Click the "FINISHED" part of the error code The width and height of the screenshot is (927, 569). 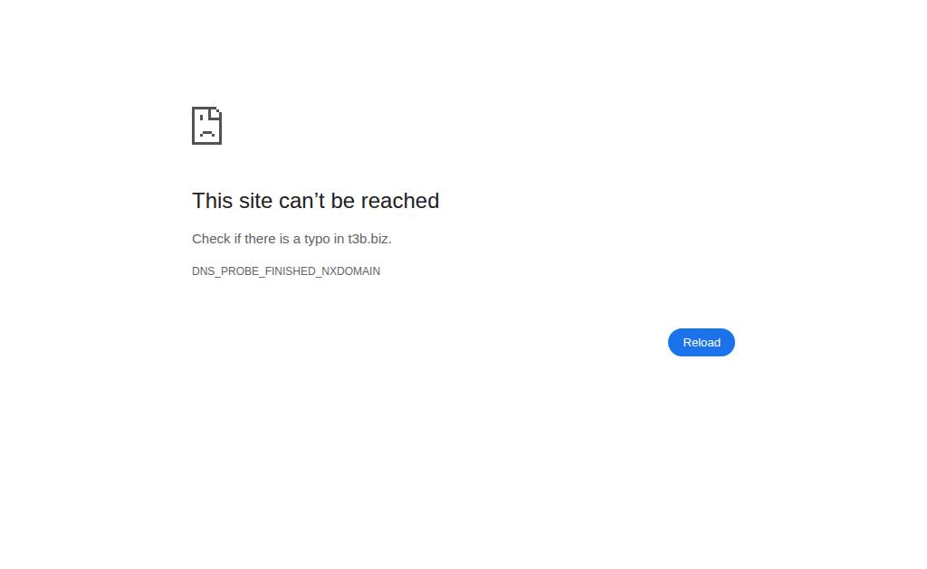(291, 271)
